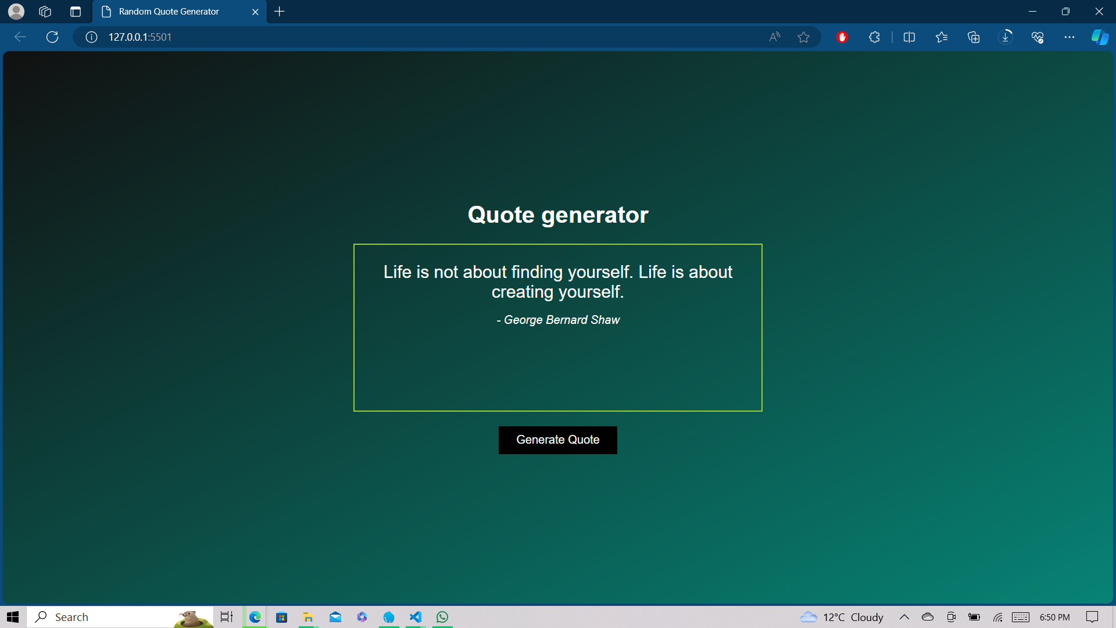Open the Downloads icon
The height and width of the screenshot is (628, 1116).
click(x=1006, y=37)
